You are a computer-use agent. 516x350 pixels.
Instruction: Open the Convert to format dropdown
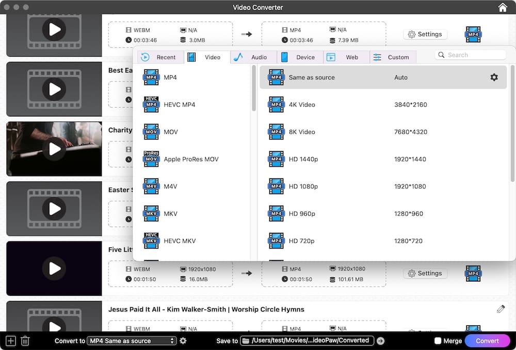point(132,340)
